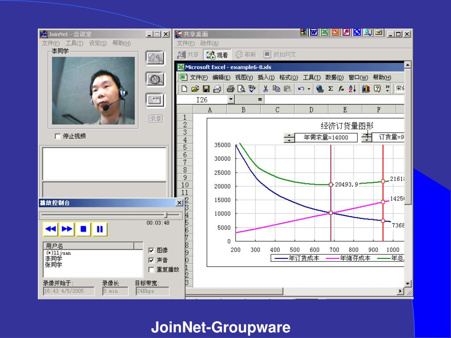Click the Excel formula bar input

334,99
